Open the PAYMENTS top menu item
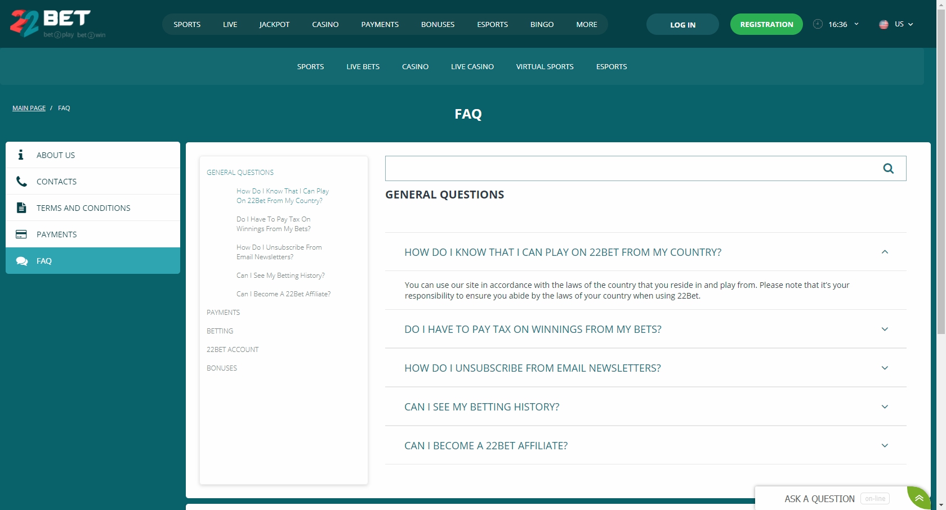Image resolution: width=946 pixels, height=510 pixels. [380, 24]
